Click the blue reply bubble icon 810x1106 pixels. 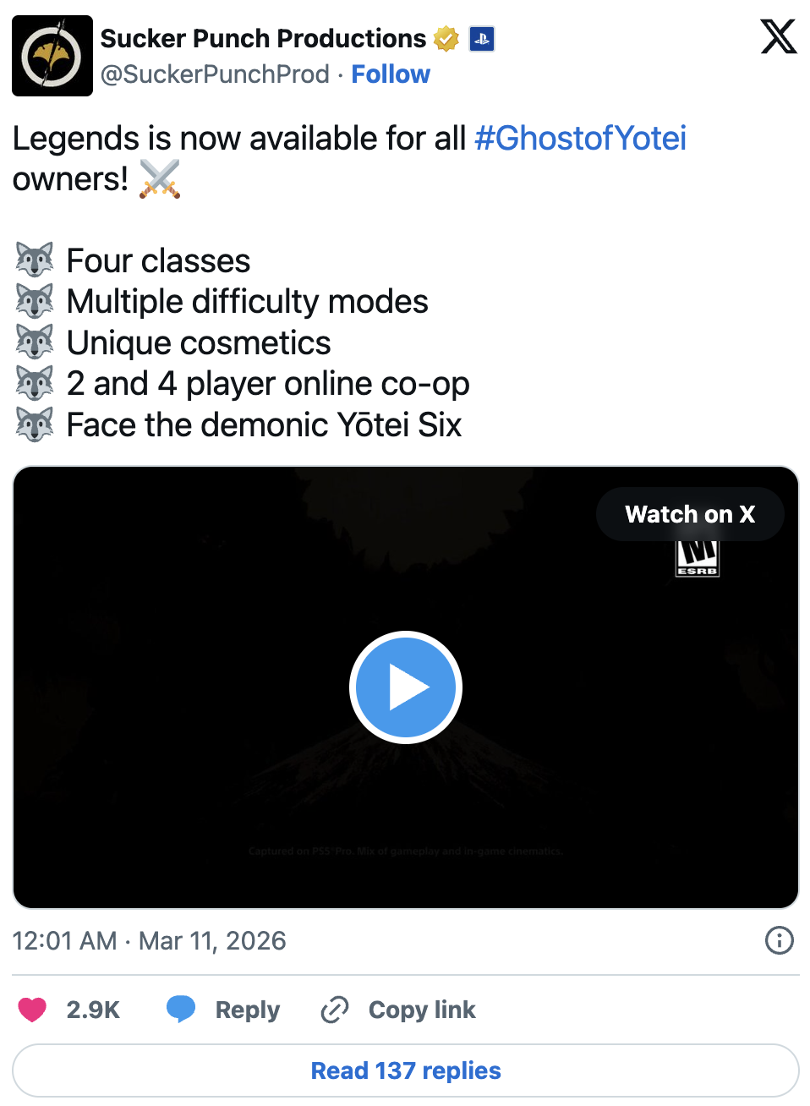tap(181, 1009)
